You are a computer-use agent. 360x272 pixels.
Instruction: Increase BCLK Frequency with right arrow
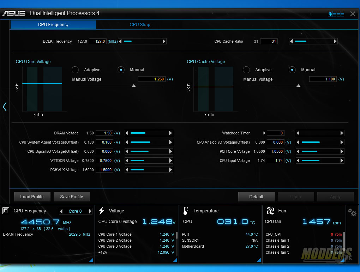[x=164, y=41]
